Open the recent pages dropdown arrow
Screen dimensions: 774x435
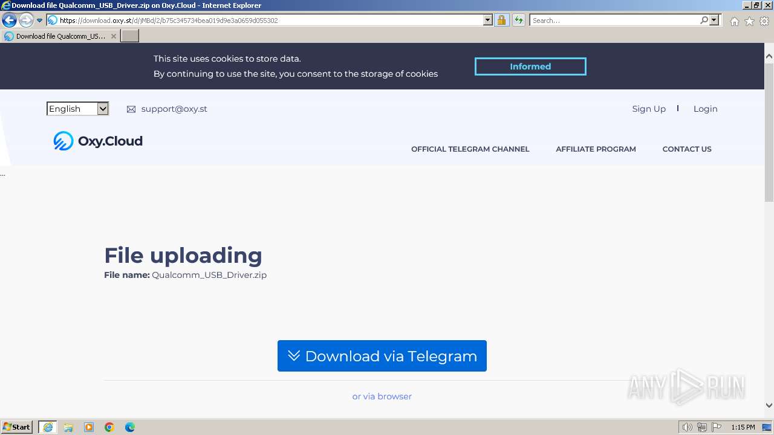pos(40,21)
